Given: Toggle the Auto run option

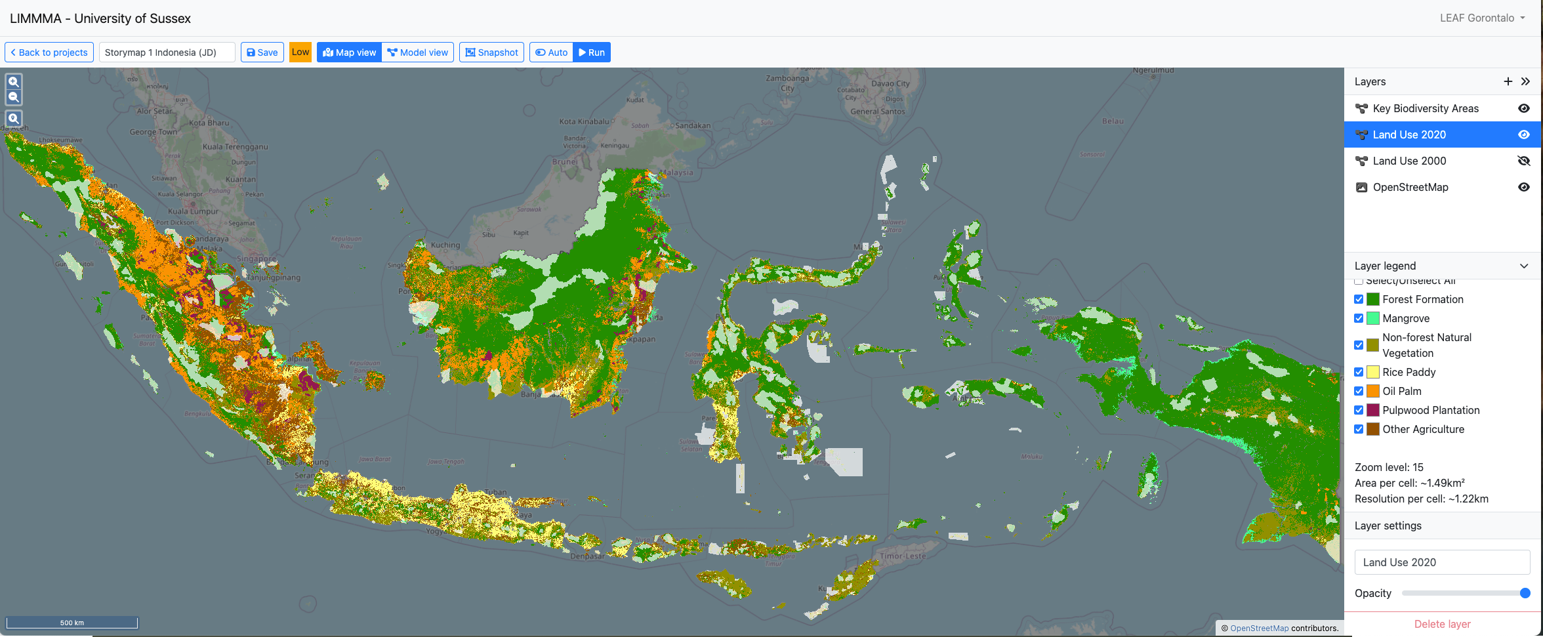Looking at the screenshot, I should coord(551,52).
